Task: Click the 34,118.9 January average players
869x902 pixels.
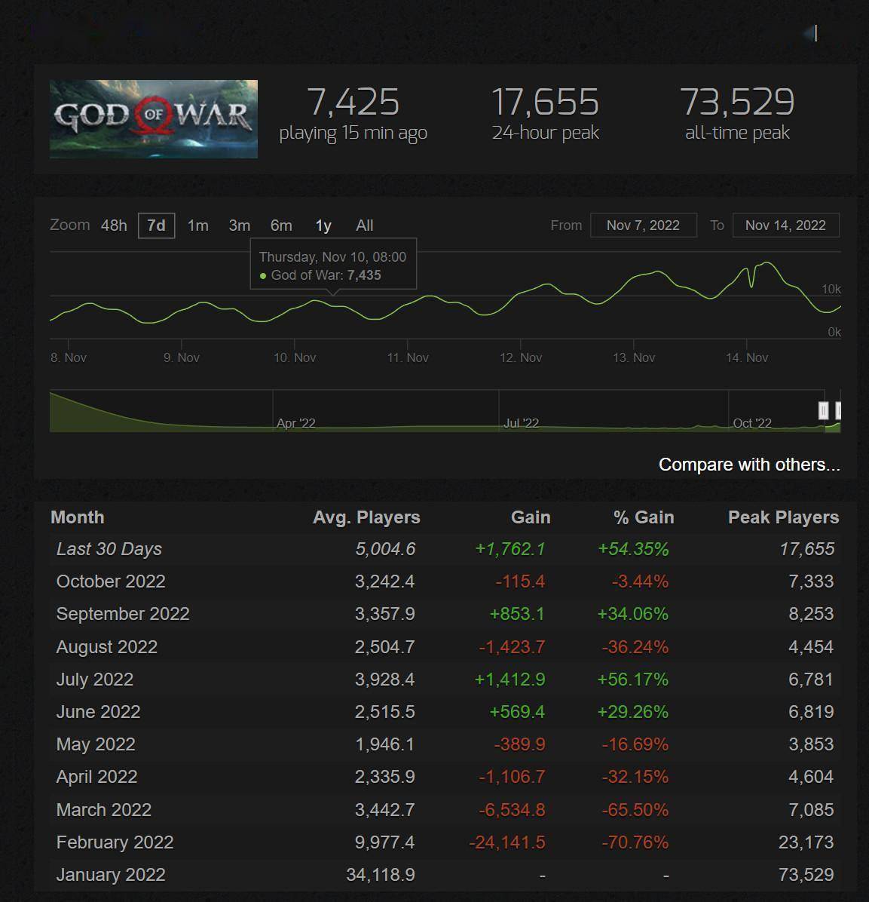Action: (x=381, y=875)
